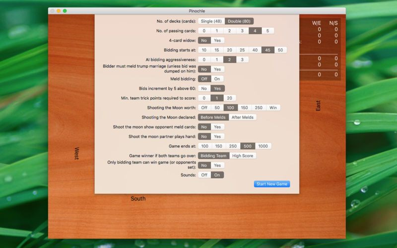Set Shooting the Moon worth to Win
The image size is (397, 248).
click(273, 108)
